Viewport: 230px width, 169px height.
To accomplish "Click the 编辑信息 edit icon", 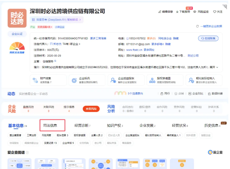I will tap(160, 12).
